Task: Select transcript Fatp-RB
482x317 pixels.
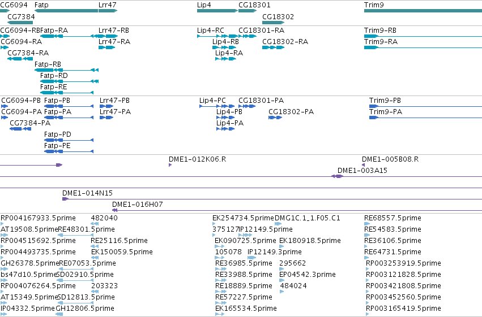Action: click(x=48, y=64)
